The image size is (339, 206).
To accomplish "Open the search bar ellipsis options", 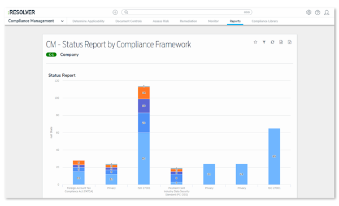I will [x=247, y=12].
